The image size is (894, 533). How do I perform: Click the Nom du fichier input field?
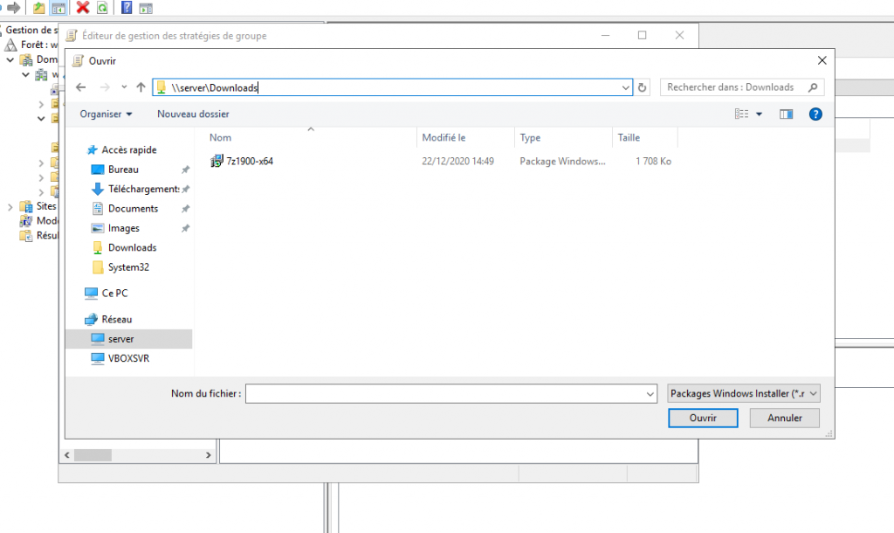pyautogui.click(x=445, y=394)
